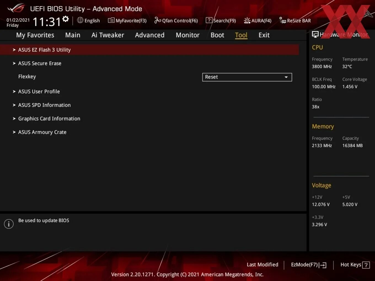Open the Advanced tab
Screen dimensions: 375x281
(150, 35)
